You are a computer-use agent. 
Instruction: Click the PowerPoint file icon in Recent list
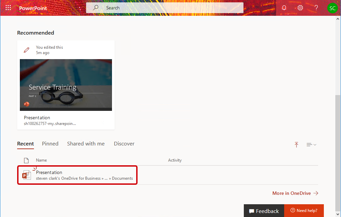tap(26, 175)
